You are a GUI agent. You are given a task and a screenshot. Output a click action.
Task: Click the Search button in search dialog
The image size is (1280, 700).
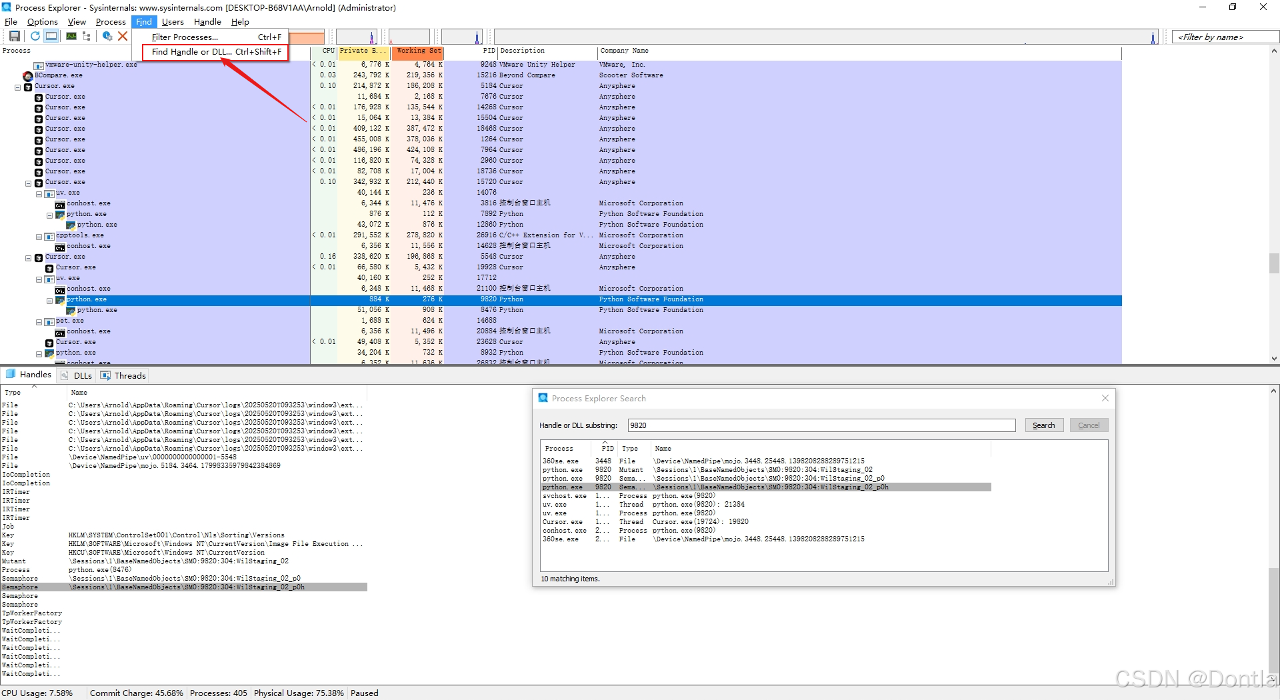1043,425
